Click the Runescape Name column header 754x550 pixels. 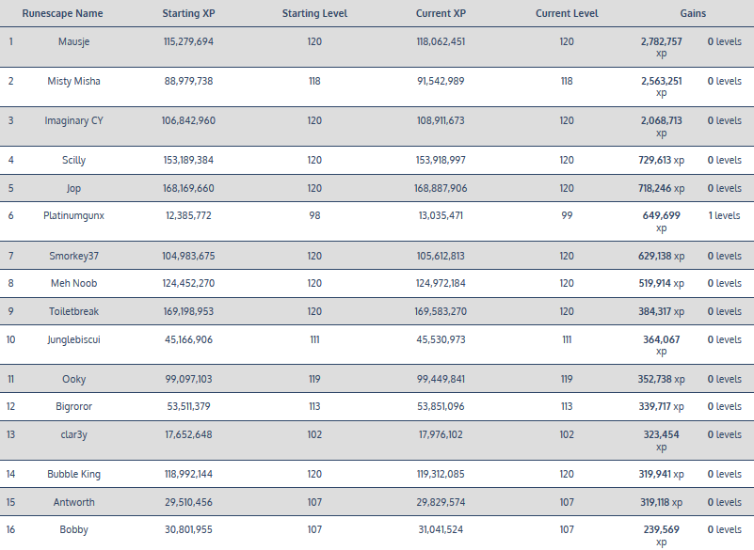(62, 14)
